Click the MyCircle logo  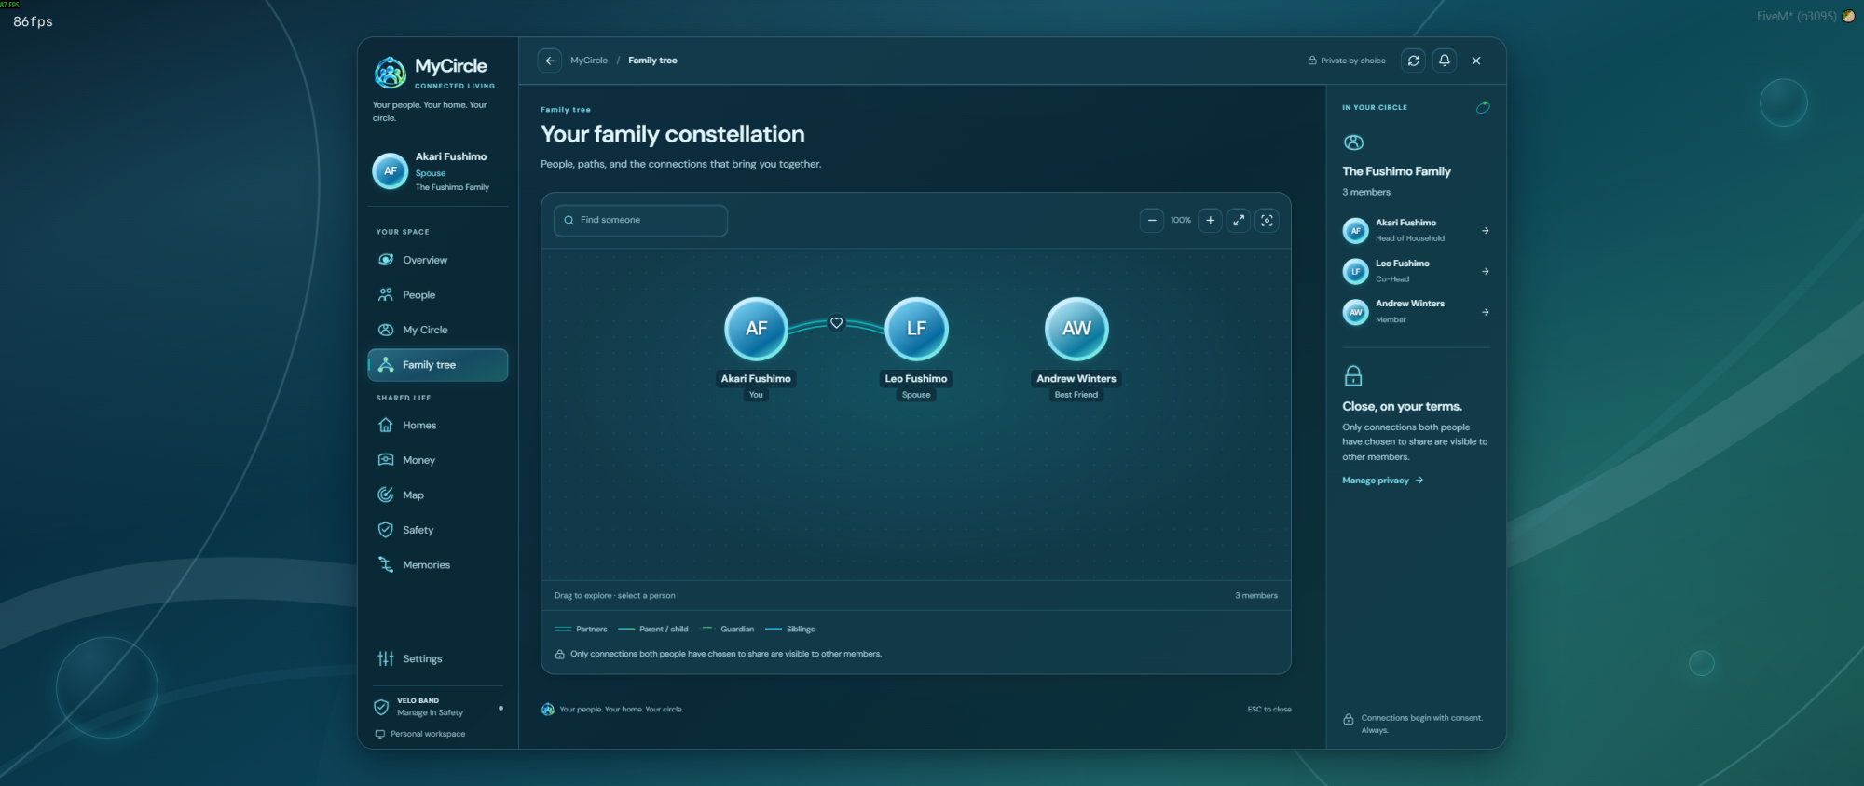[390, 72]
